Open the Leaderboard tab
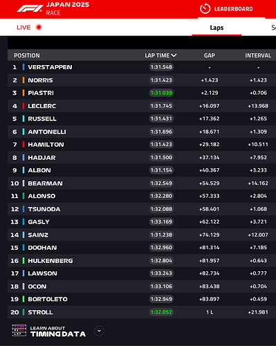 click(232, 9)
